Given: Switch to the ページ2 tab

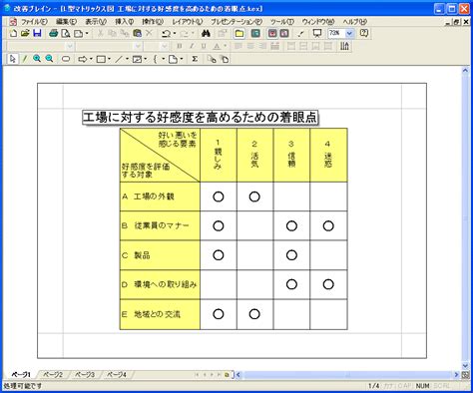Looking at the screenshot, I should (53, 375).
